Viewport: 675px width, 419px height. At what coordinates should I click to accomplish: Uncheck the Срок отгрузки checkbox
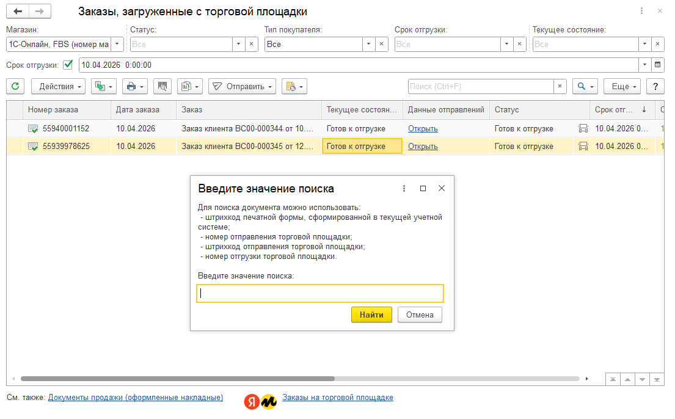[x=68, y=65]
